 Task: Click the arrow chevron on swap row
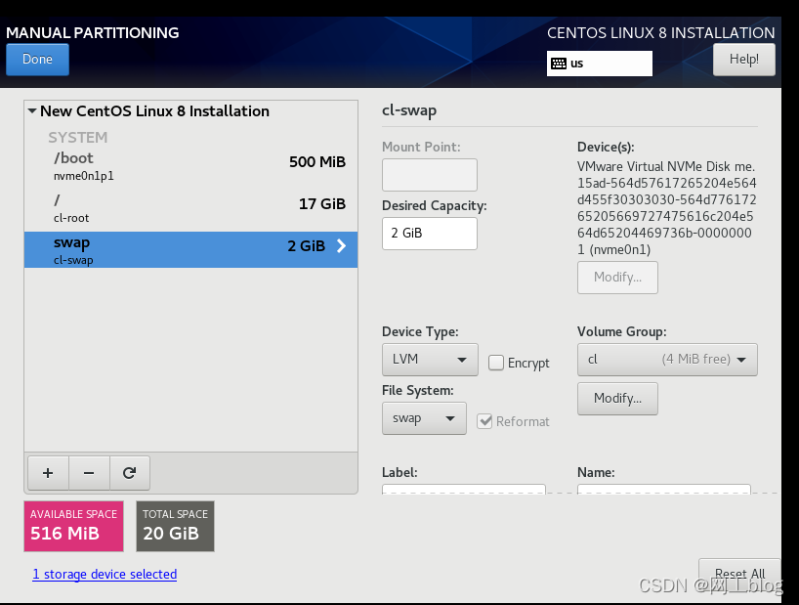pyautogui.click(x=342, y=246)
